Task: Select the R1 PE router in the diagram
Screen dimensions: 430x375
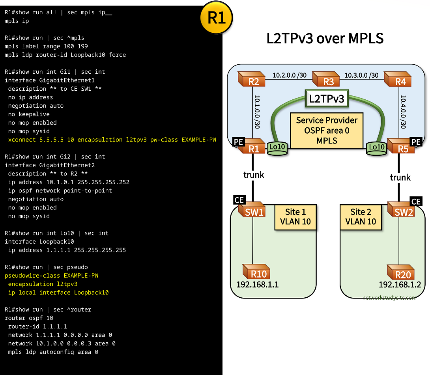Action: point(251,147)
